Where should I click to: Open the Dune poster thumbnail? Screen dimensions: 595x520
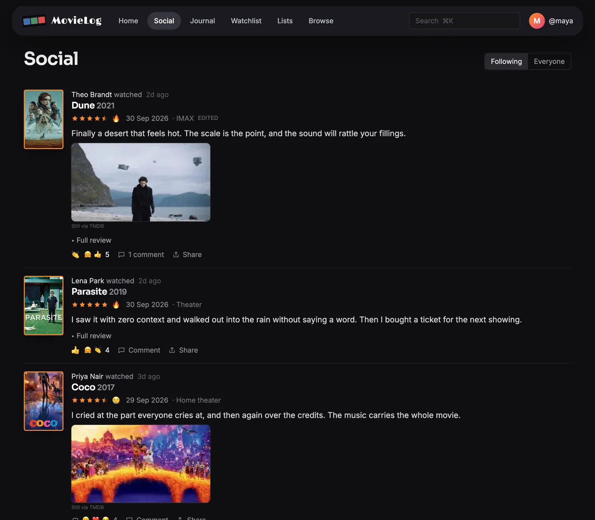click(44, 119)
